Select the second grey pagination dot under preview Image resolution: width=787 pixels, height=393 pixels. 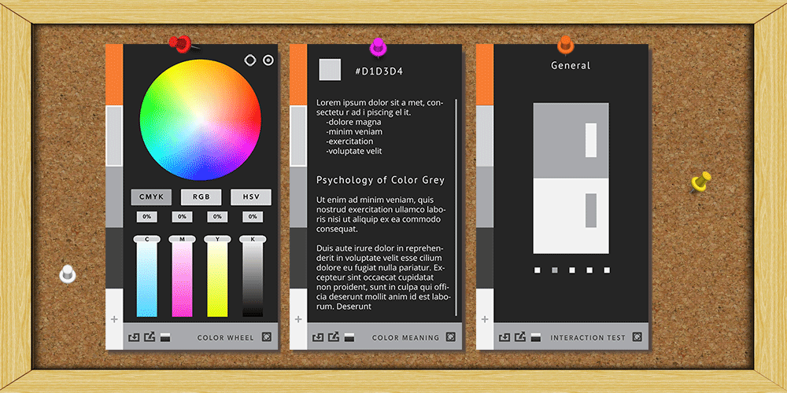pyautogui.click(x=555, y=270)
